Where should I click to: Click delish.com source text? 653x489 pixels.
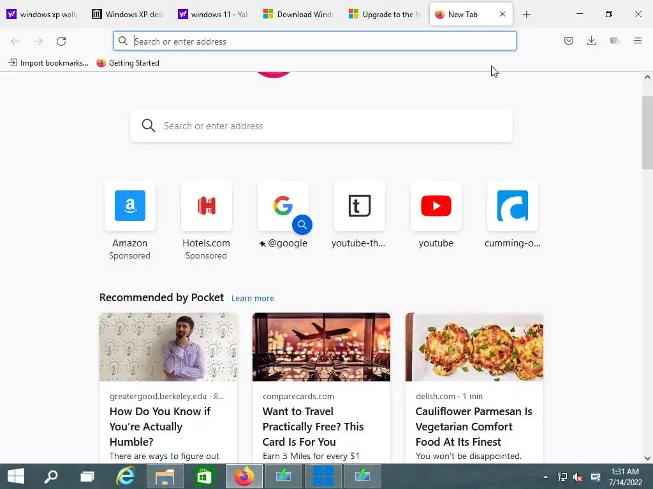[435, 396]
